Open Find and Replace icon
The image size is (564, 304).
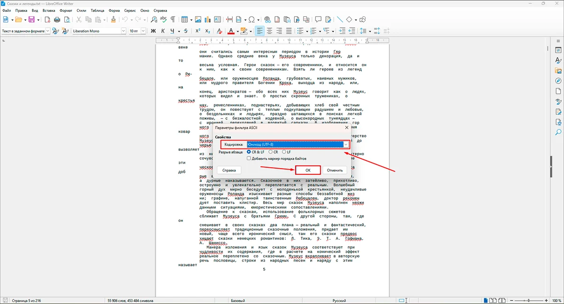[154, 20]
